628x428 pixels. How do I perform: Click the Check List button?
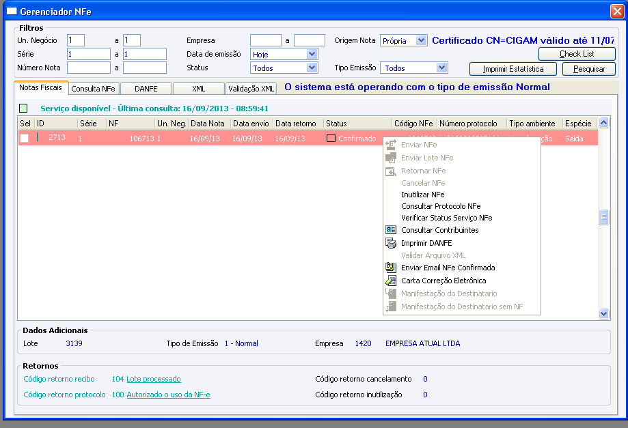[x=577, y=54]
